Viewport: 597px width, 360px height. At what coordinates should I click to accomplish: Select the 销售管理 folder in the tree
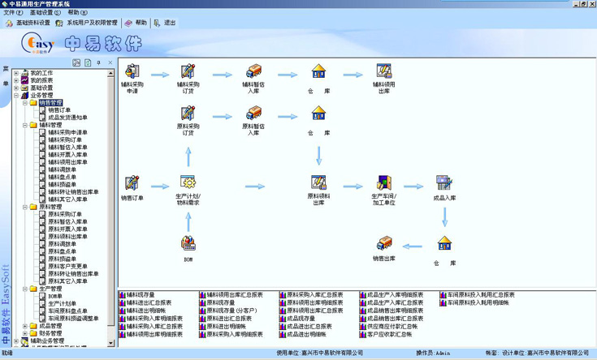[x=50, y=103]
